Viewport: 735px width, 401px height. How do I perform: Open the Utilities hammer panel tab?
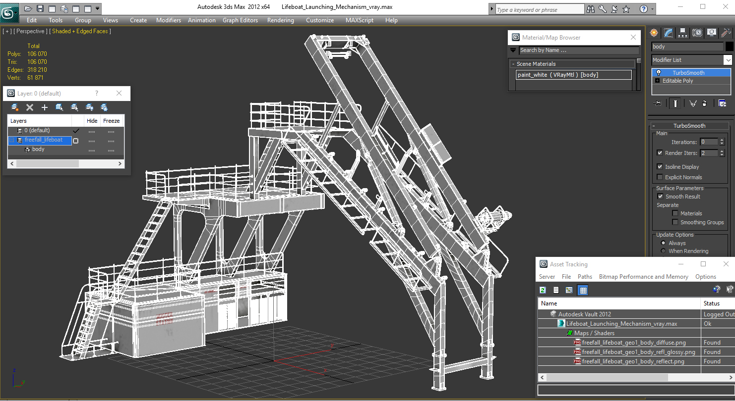726,33
